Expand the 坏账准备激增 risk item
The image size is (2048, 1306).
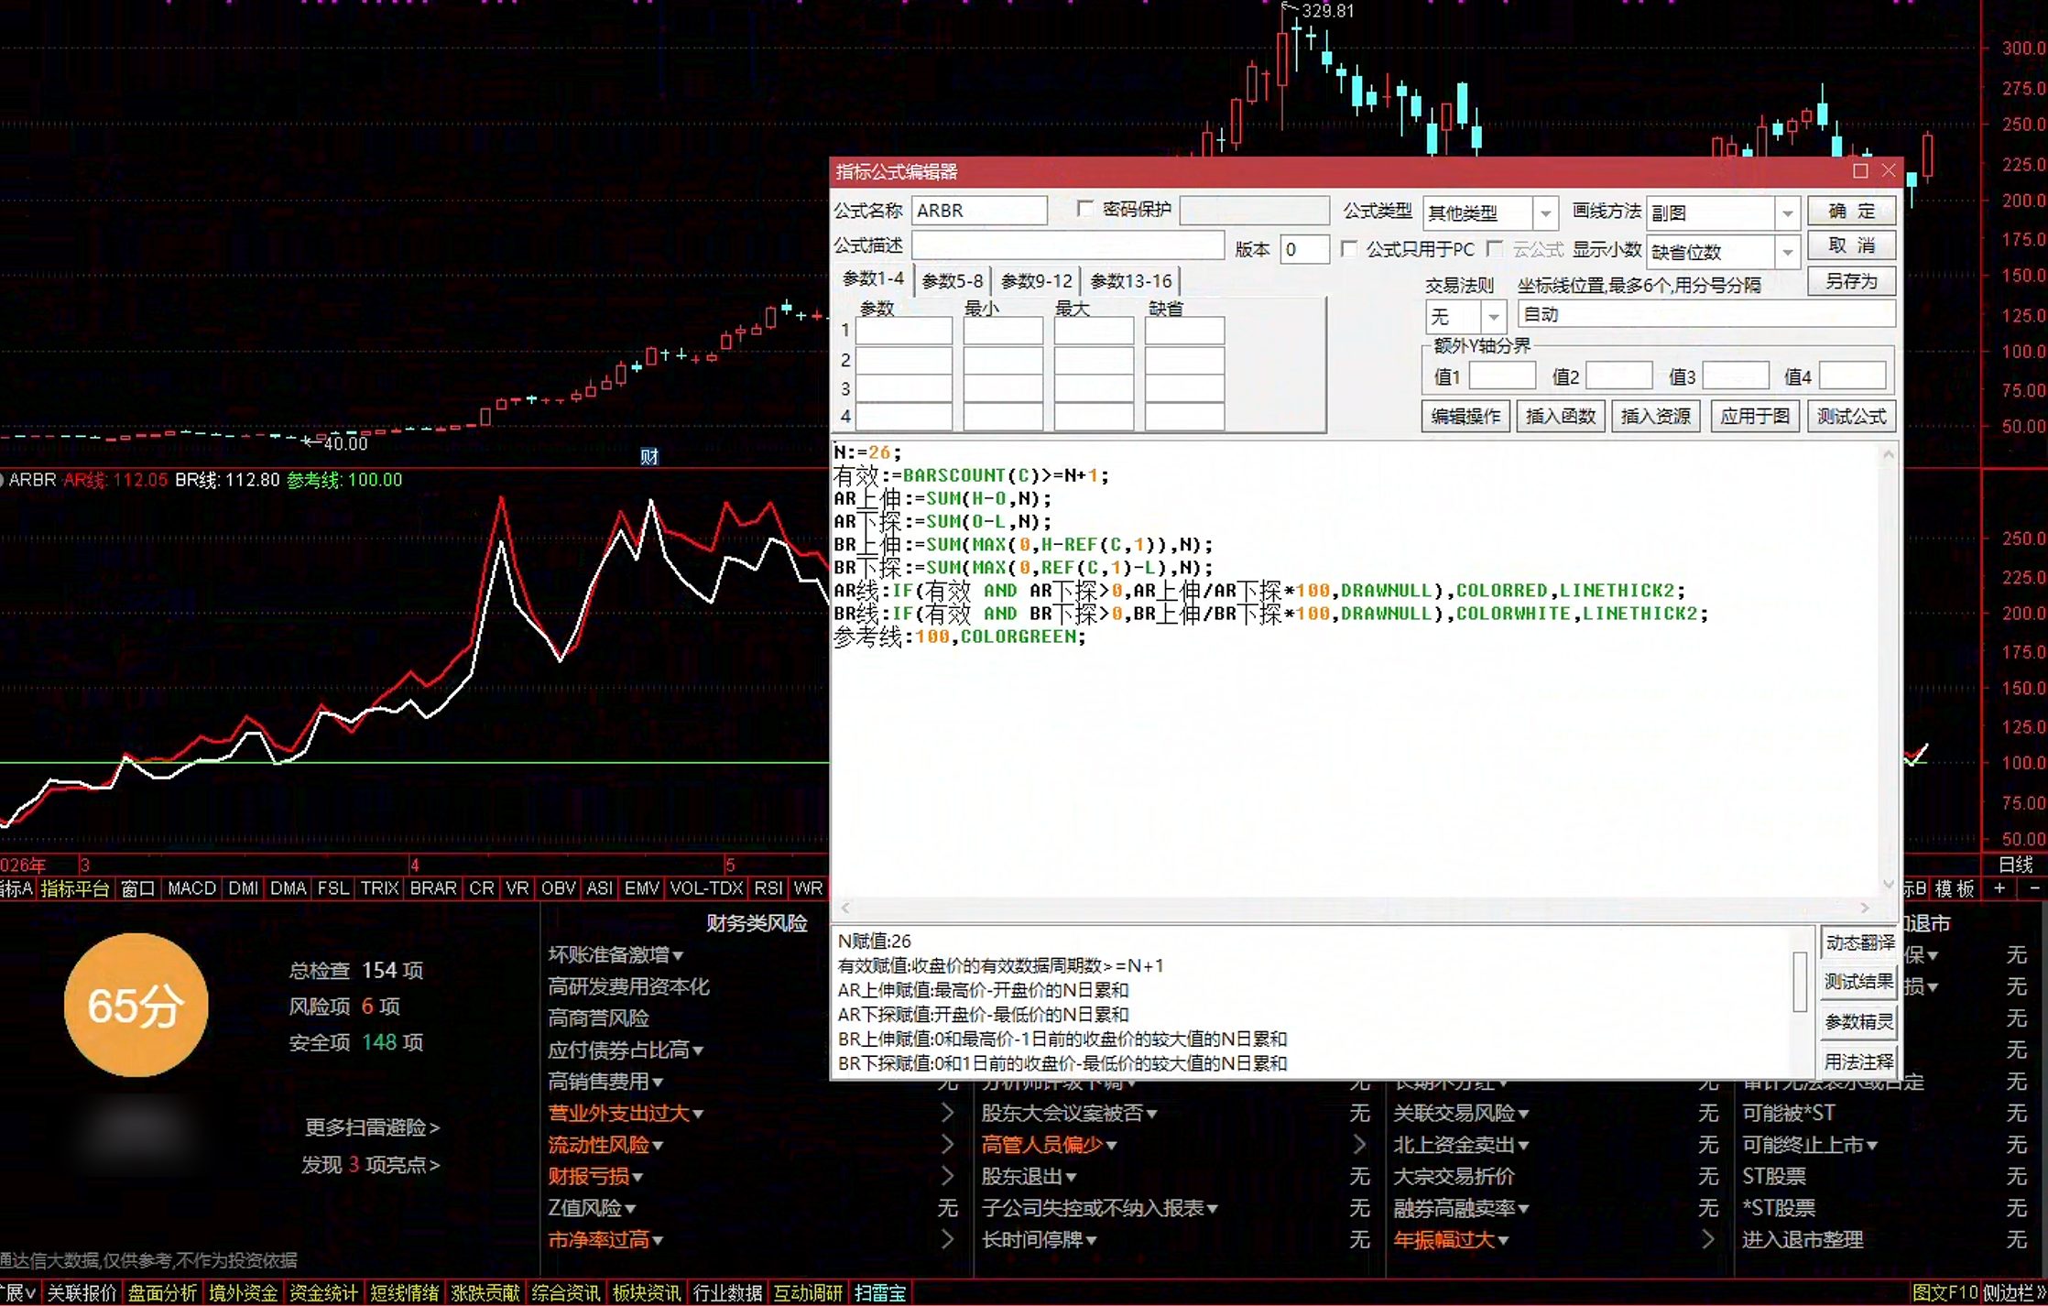(x=616, y=954)
